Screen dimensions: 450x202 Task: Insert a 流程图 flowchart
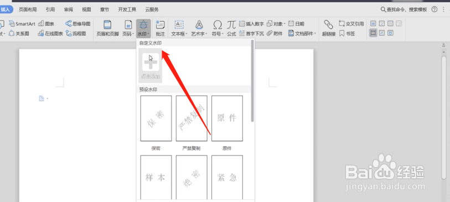(x=76, y=34)
